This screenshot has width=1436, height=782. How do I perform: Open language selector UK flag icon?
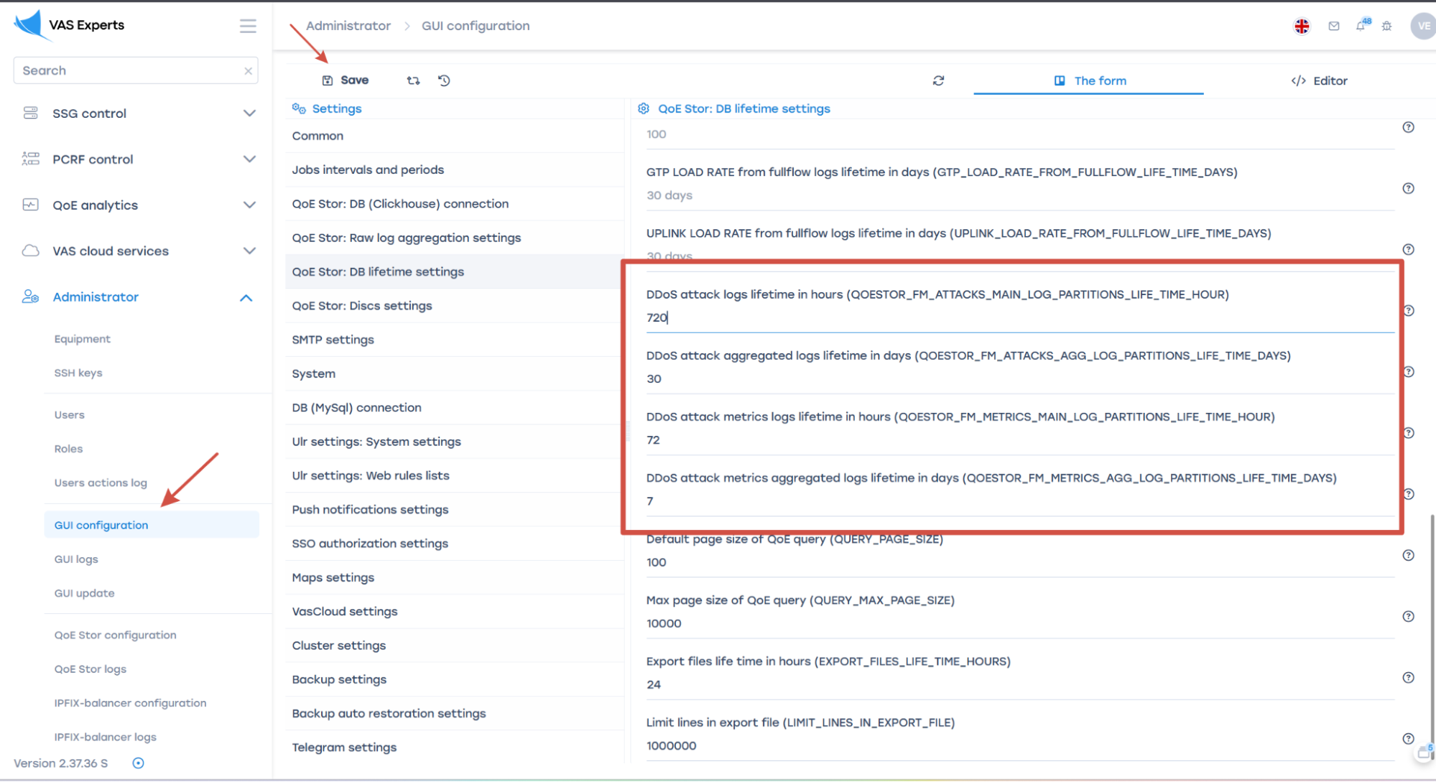pos(1302,26)
